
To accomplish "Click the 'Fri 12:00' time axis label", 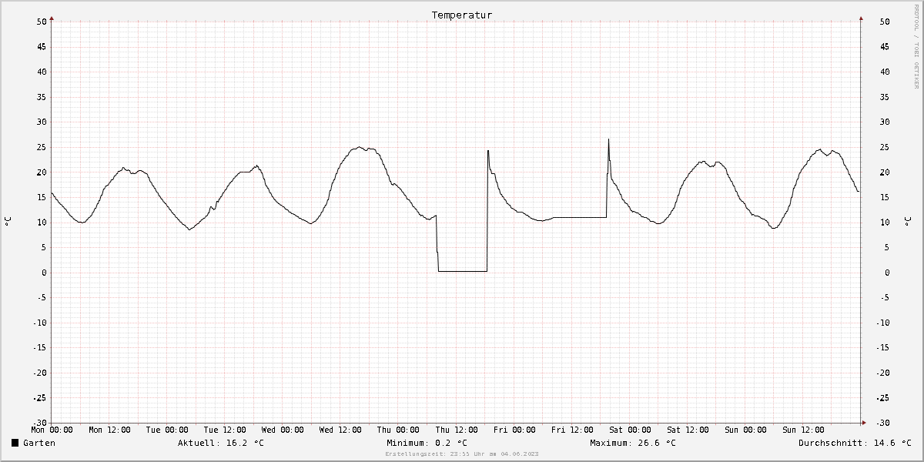I will coord(572,430).
